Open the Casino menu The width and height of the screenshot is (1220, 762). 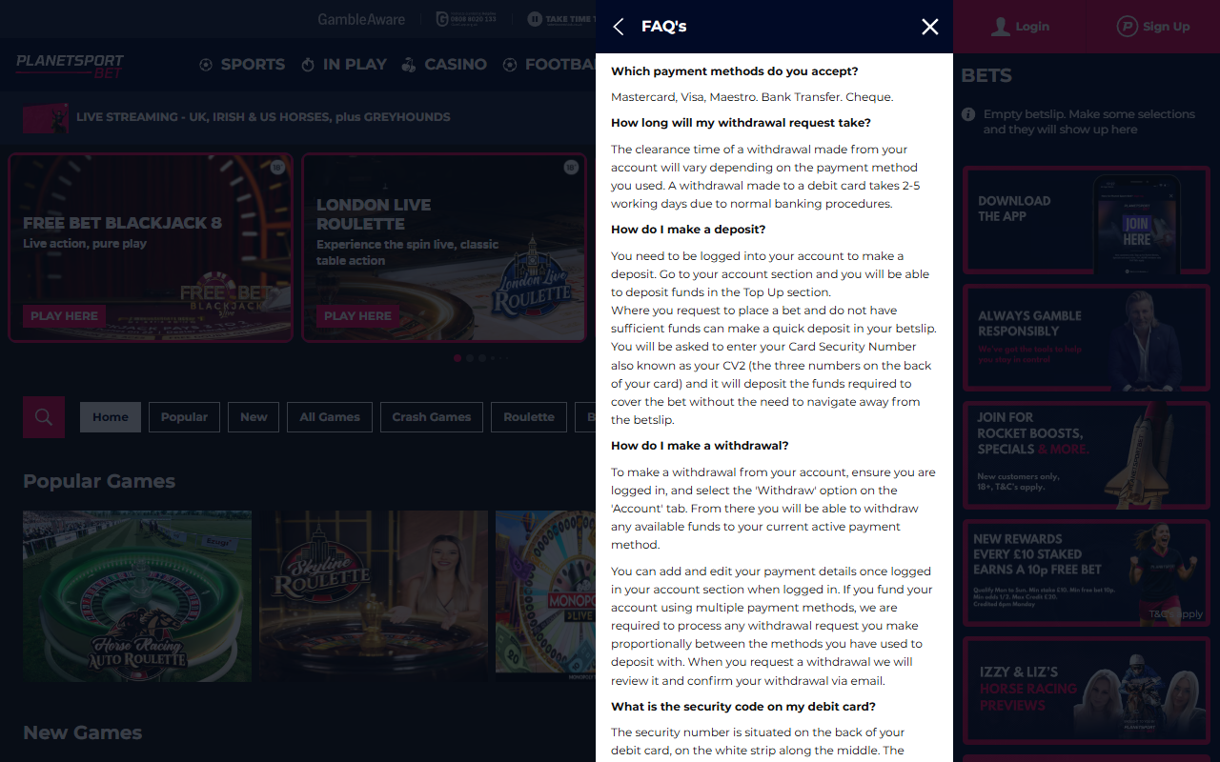point(444,65)
